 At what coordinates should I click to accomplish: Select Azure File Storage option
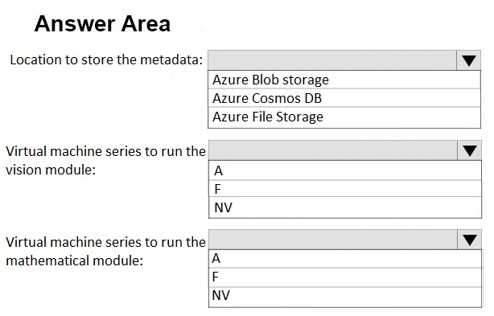[344, 117]
